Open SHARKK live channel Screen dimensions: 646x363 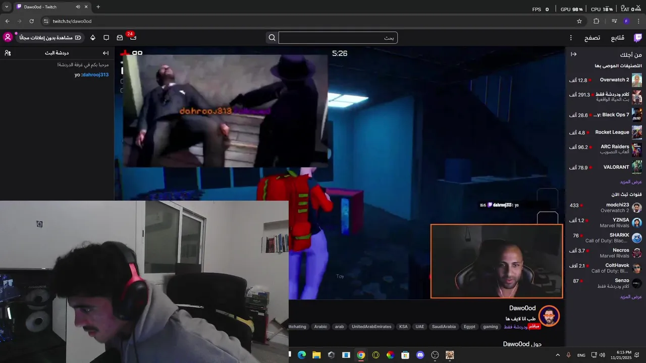[x=606, y=238]
